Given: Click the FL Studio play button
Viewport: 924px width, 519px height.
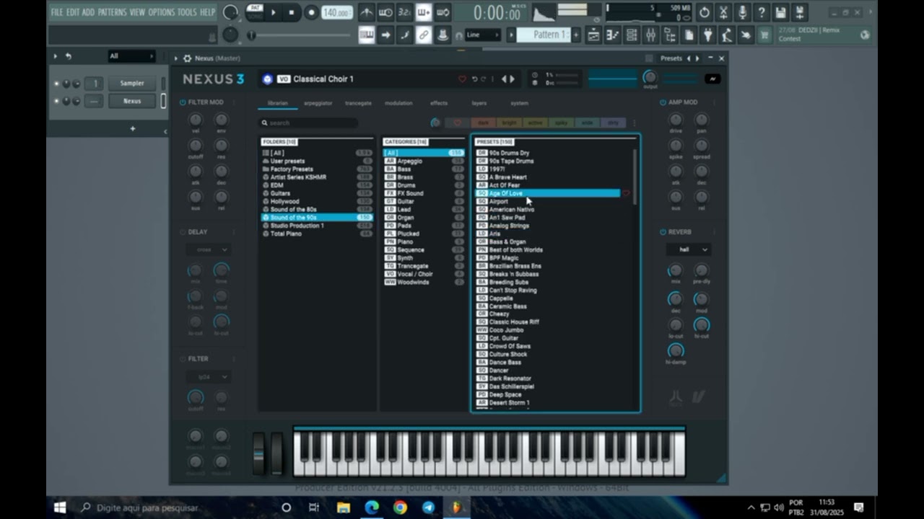Looking at the screenshot, I should (x=273, y=12).
